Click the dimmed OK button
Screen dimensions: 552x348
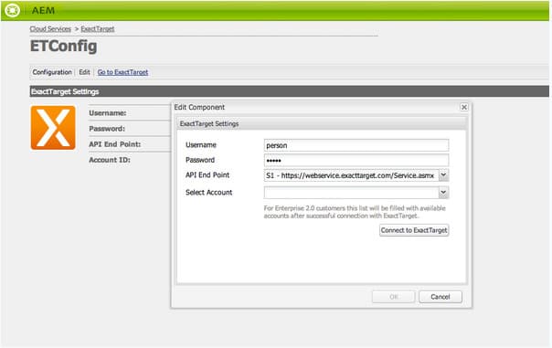coord(394,297)
